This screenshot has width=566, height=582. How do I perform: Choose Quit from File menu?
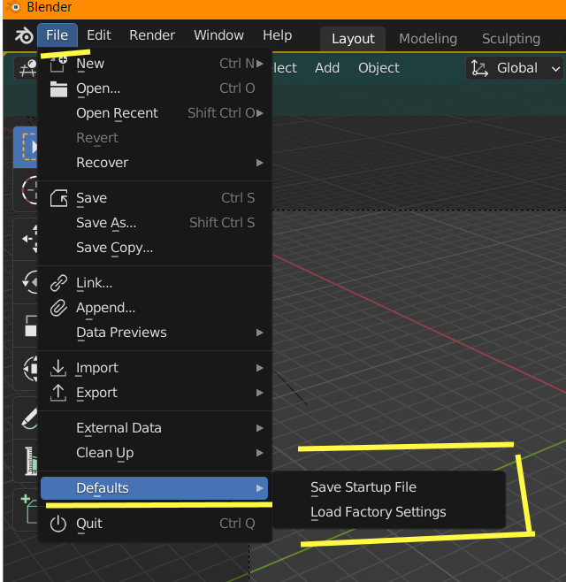[x=155, y=524]
